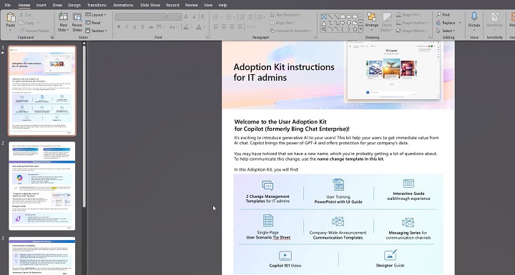Open Reuse Slides

pos(77,22)
